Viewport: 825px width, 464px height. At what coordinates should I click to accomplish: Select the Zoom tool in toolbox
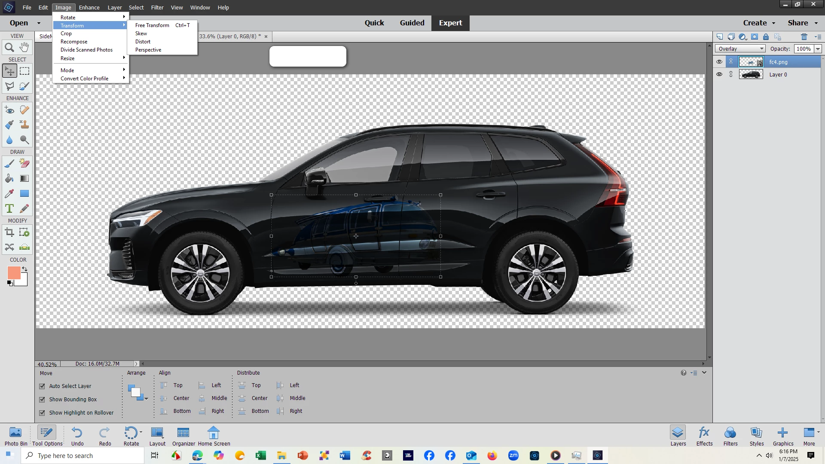point(9,48)
